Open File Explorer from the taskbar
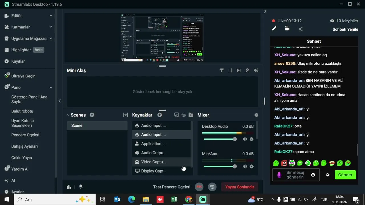Viewport: 365px width, 205px height. click(146, 199)
